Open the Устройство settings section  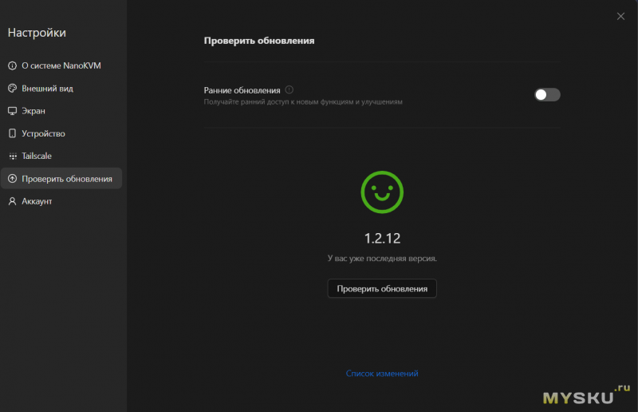point(43,133)
